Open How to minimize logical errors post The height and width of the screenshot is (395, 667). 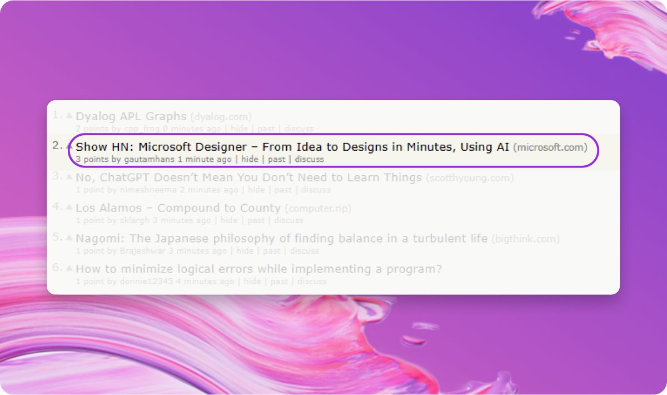pyautogui.click(x=259, y=269)
